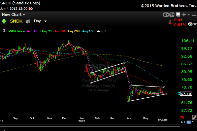The image size is (197, 131).
Task: Expand the arrow next to the palette icon
Action: point(195,24)
